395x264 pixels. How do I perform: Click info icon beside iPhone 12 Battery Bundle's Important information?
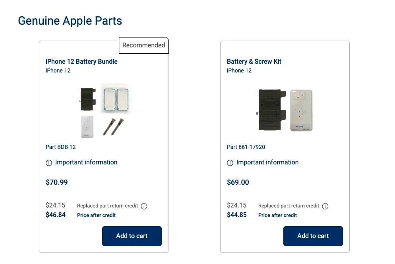pyautogui.click(x=49, y=163)
